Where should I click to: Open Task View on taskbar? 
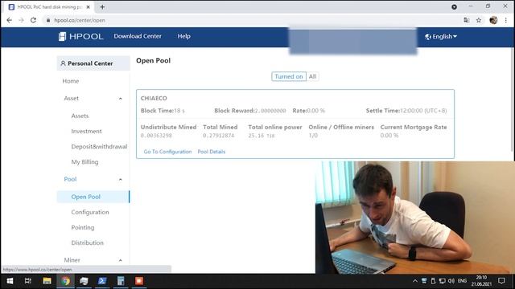pyautogui.click(x=28, y=281)
